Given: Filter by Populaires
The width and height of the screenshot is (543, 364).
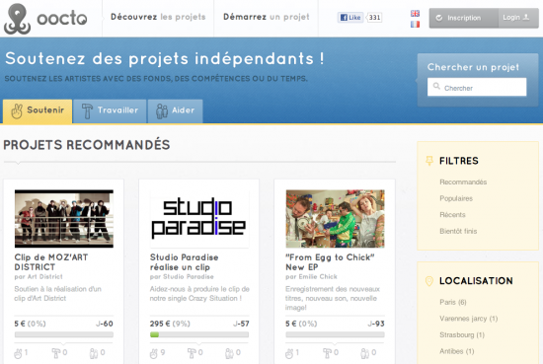Looking at the screenshot, I should click(456, 198).
